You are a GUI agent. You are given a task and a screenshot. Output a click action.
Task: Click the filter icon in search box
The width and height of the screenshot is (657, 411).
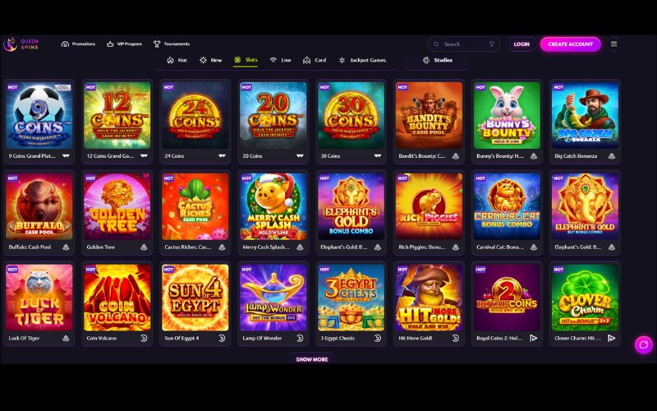click(x=491, y=44)
